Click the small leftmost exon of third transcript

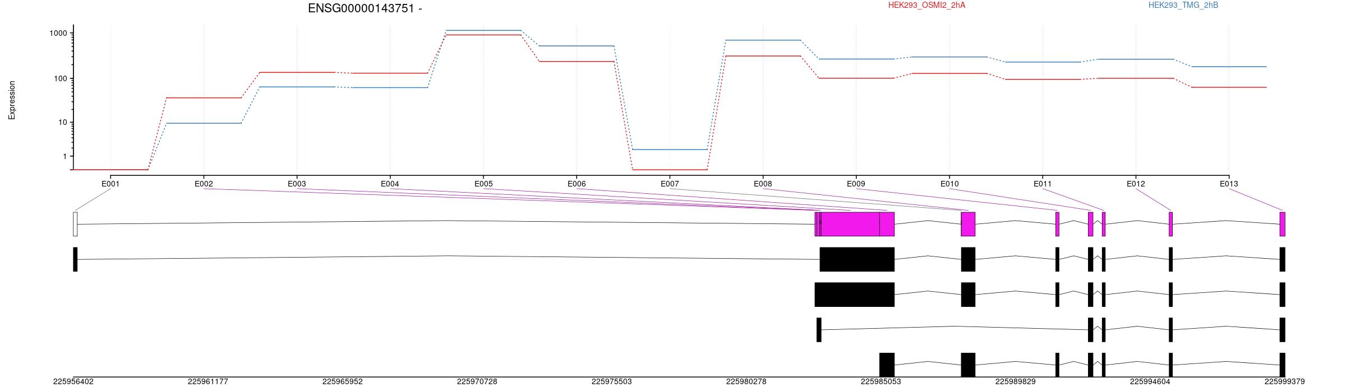pyautogui.click(x=819, y=330)
